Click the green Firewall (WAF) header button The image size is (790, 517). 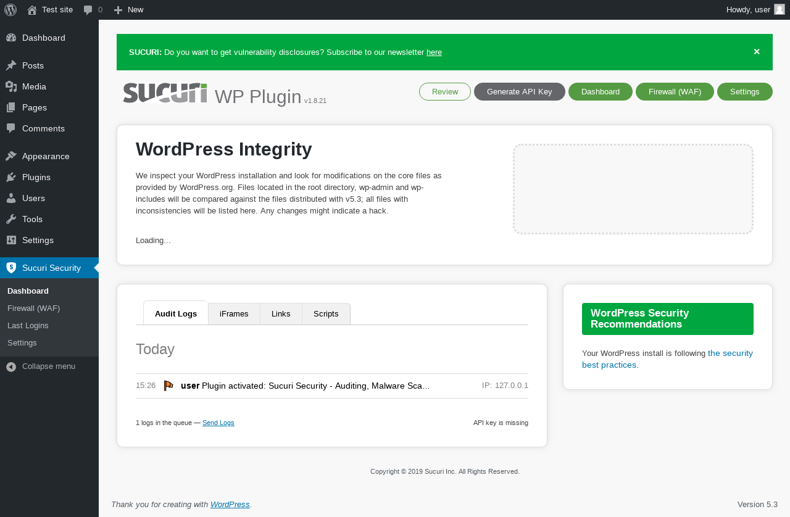pos(675,91)
